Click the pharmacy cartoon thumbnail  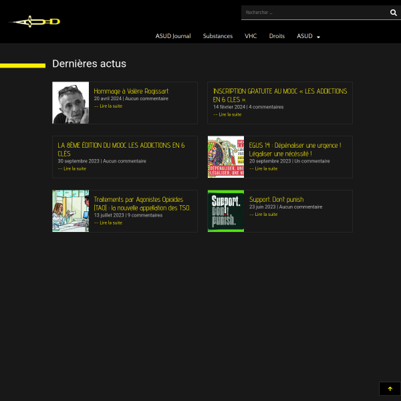point(71,211)
